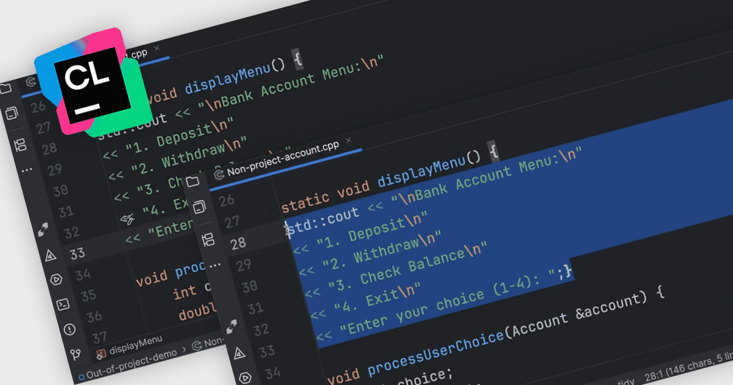Click std::cout in the selected code
Screen dimensions: 733x385
coord(322,221)
